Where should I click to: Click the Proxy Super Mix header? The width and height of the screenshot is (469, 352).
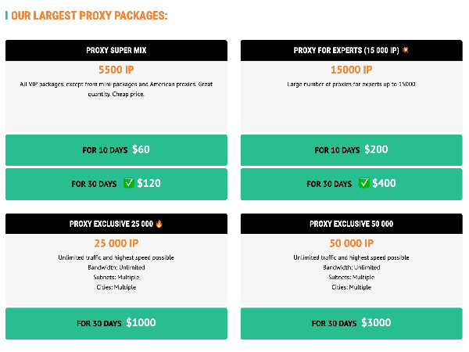116,50
